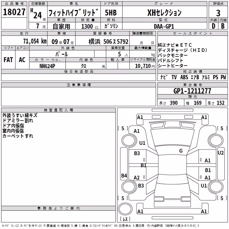This screenshot has width=229, height=229.
Task: Click sales point シートヒーター
Action: point(173,66)
